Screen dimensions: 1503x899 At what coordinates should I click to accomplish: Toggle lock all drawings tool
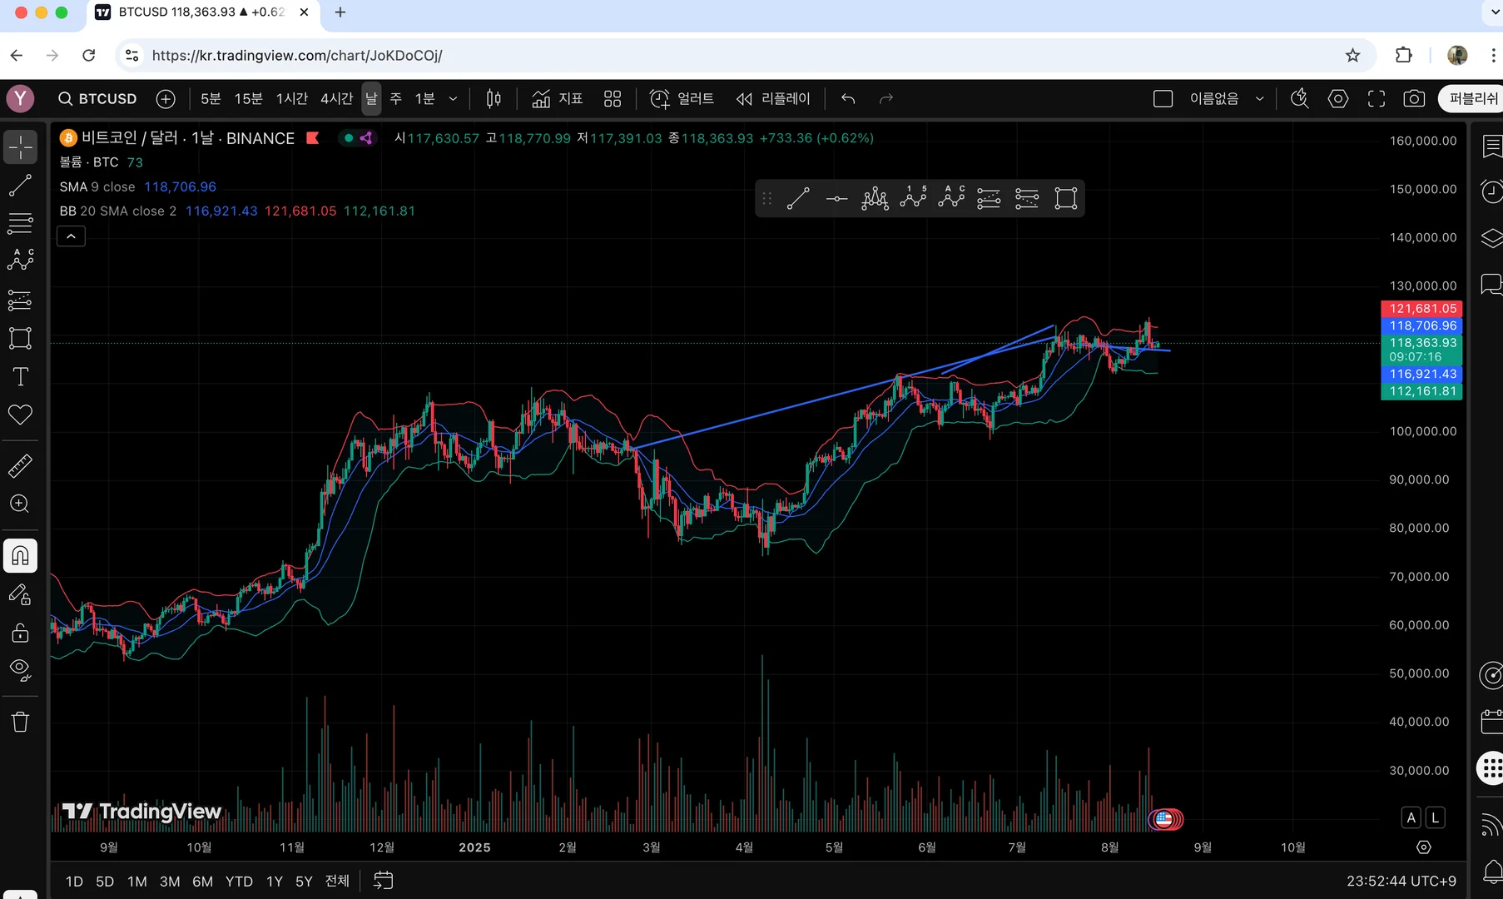tap(20, 633)
